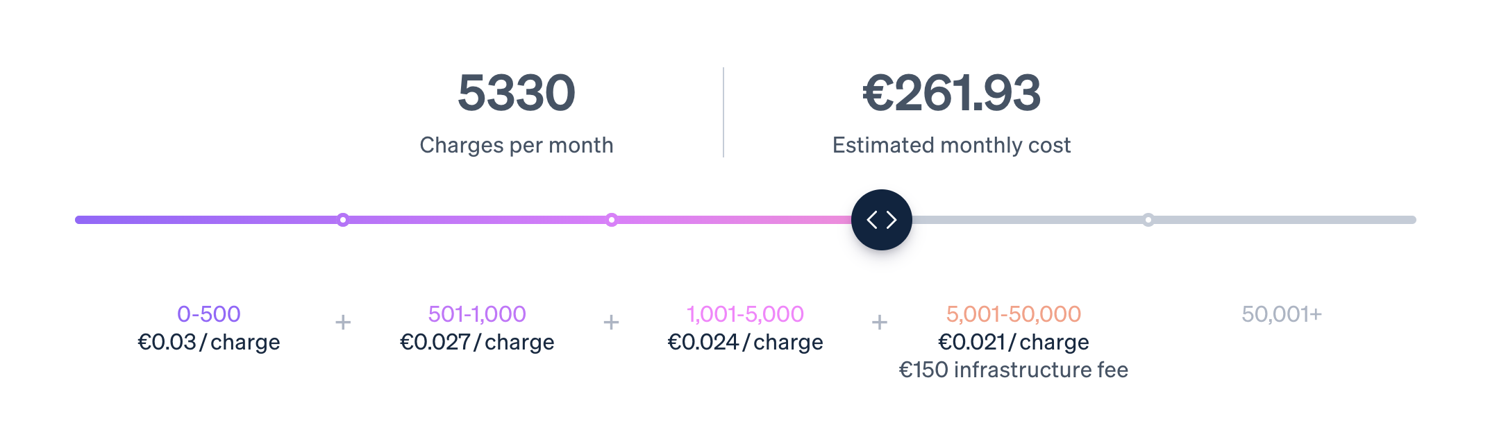The height and width of the screenshot is (448, 1490).
Task: Click the gray marker dot on unfilled track
Action: [x=1148, y=220]
